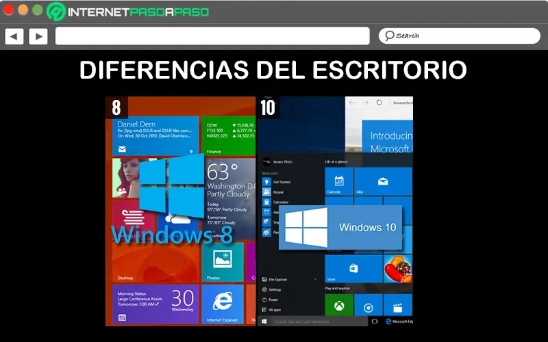Screen dimensions: 548x342
Task: Open the Alarms clock icon
Action: click(266, 212)
